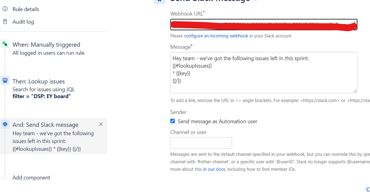Remove the Send Slack message component
This screenshot has width=370, height=192.
tap(101, 124)
